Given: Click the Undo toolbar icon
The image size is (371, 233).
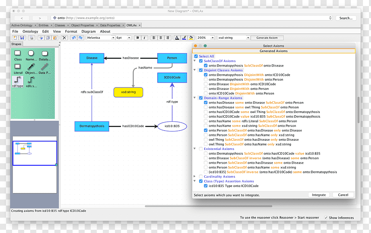Looking at the screenshot, I should 73,37.
